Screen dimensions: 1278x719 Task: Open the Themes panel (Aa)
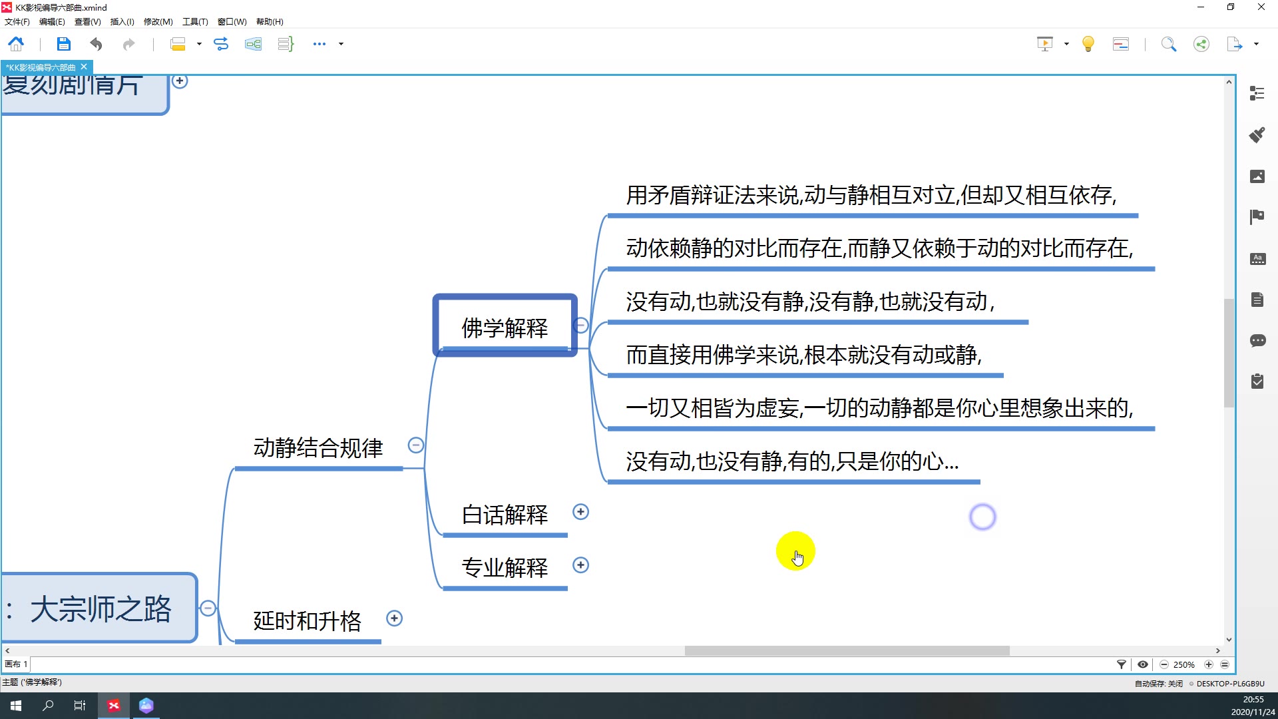click(x=1257, y=258)
